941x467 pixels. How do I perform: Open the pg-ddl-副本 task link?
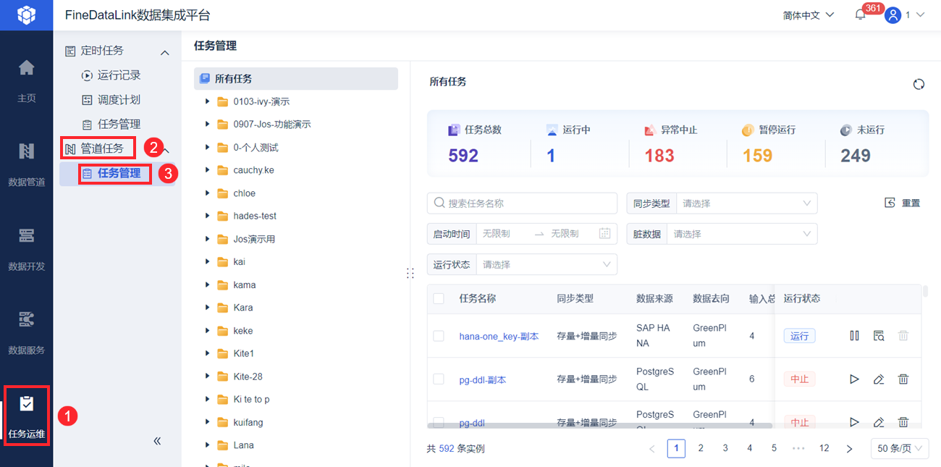pos(482,379)
